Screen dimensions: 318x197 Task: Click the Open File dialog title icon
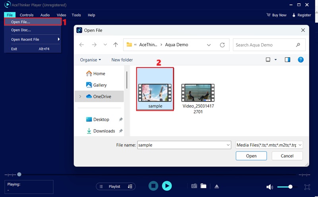[x=79, y=30]
